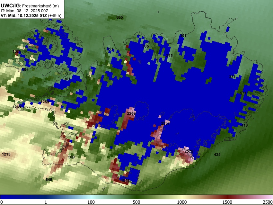The width and height of the screenshot is (273, 205).
Task: Click the '(+49 h)' forecast offset text
Action: (x=55, y=15)
